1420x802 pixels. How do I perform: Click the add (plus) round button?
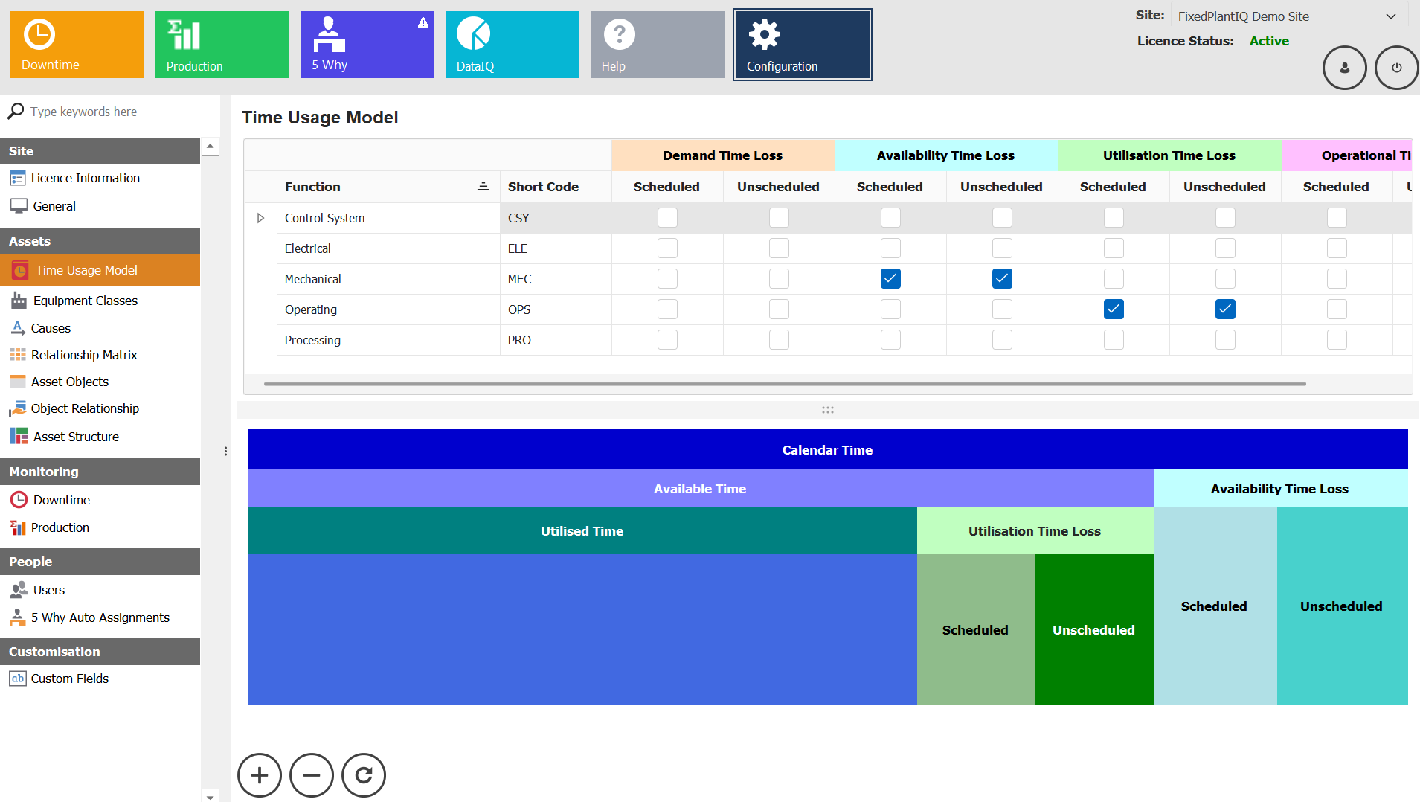click(260, 775)
